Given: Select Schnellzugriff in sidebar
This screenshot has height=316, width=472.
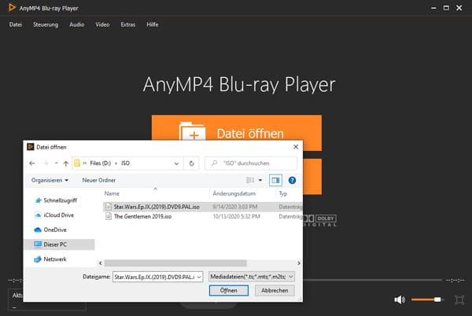Looking at the screenshot, I should coord(60,200).
